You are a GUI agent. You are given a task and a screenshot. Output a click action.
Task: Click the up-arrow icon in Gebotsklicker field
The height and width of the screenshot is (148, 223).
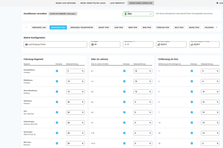(125, 44)
